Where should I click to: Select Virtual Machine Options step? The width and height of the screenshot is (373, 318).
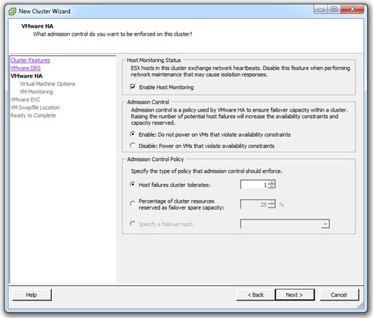pos(47,84)
